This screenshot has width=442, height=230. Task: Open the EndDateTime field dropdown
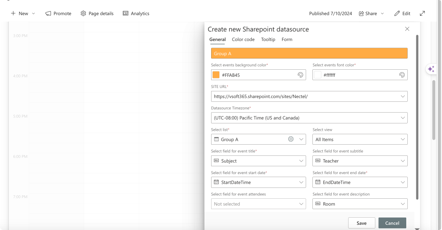click(360, 182)
